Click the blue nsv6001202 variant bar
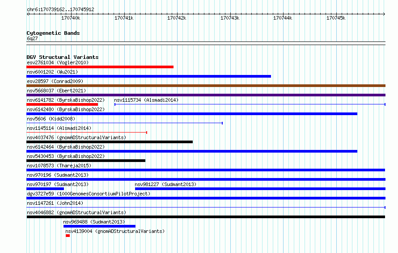Image resolution: width=398 pixels, height=253 pixels. pos(149,76)
